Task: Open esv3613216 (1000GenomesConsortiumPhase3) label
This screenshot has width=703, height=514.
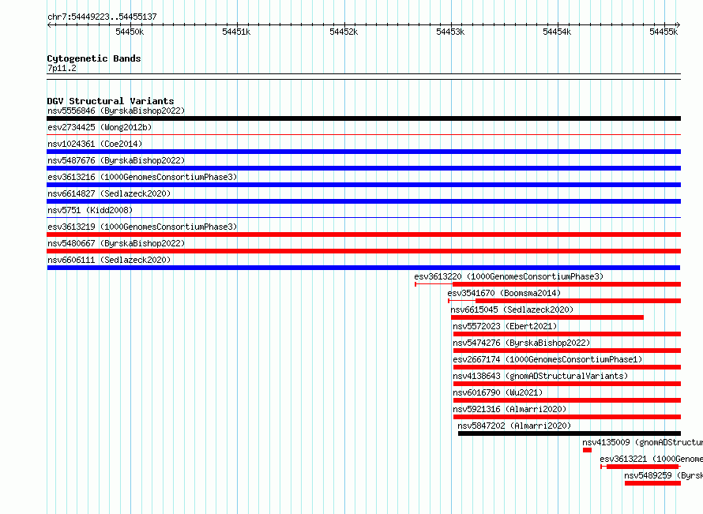Action: tap(142, 177)
